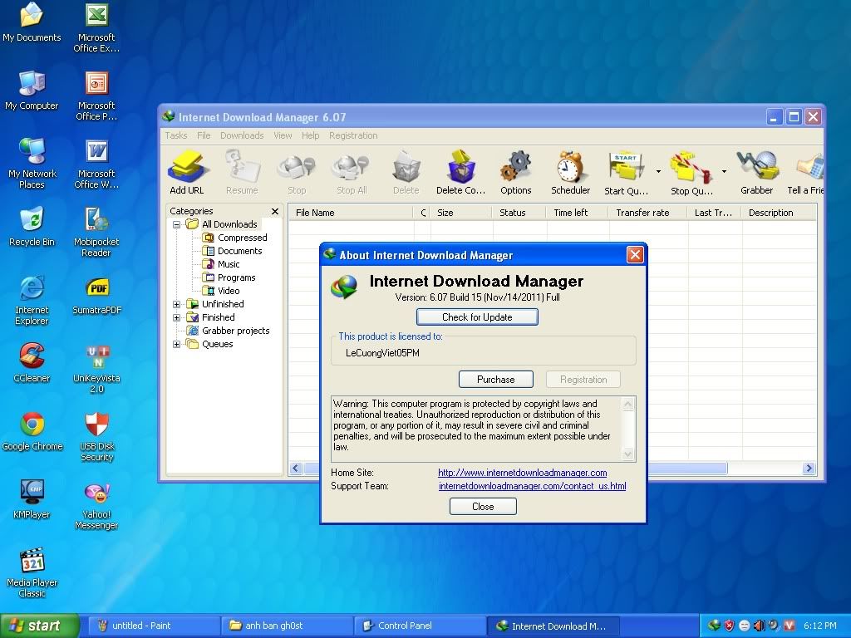This screenshot has width=851, height=638.
Task: Collapse the All Downloads tree node
Action: tap(176, 224)
